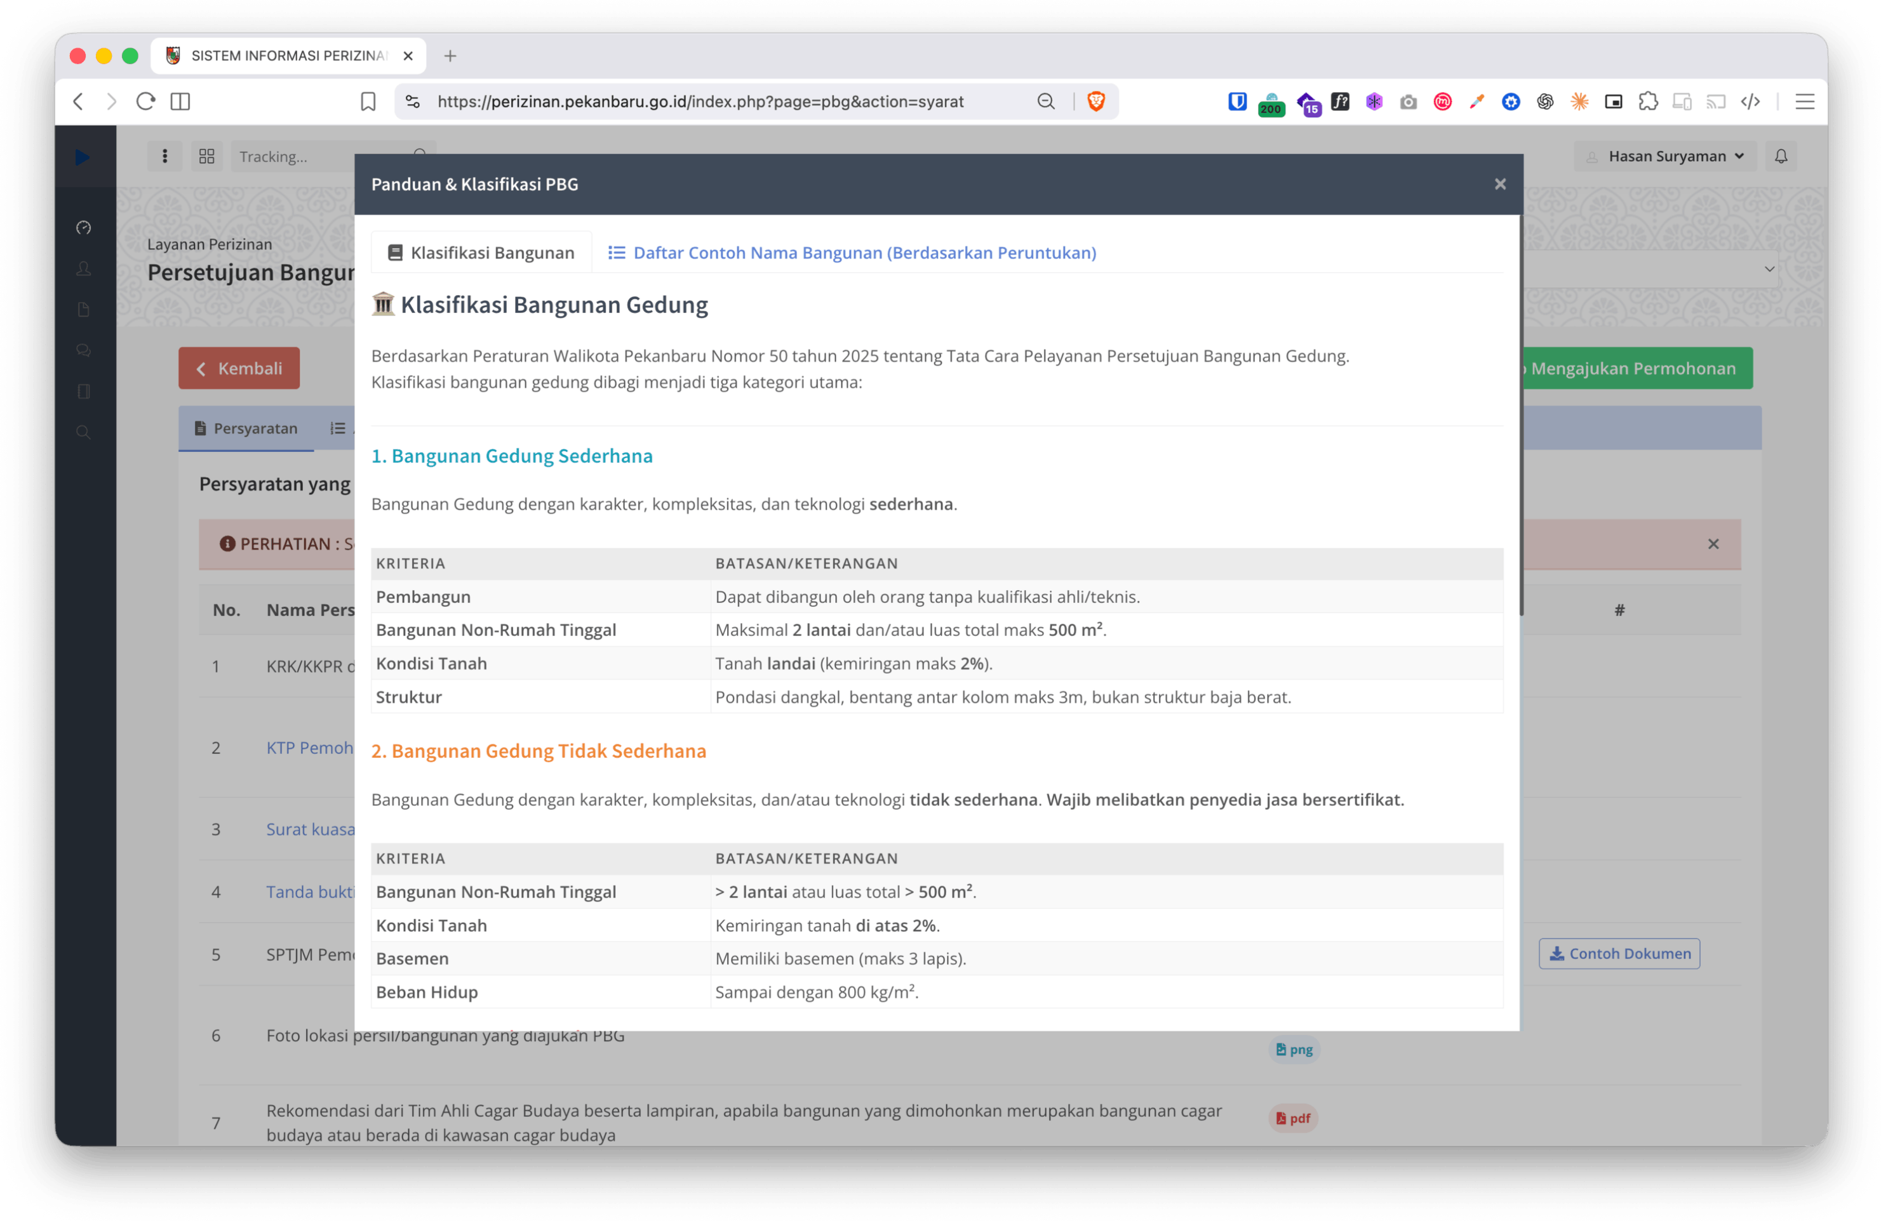Focus the URL address bar field
The height and width of the screenshot is (1221, 1881).
[x=700, y=101]
